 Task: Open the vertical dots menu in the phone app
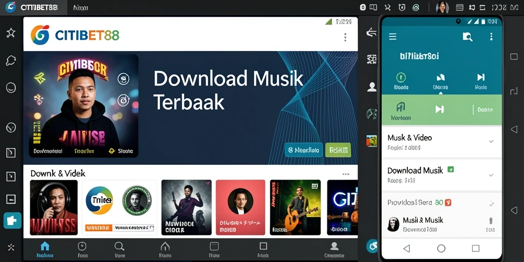coord(491,37)
